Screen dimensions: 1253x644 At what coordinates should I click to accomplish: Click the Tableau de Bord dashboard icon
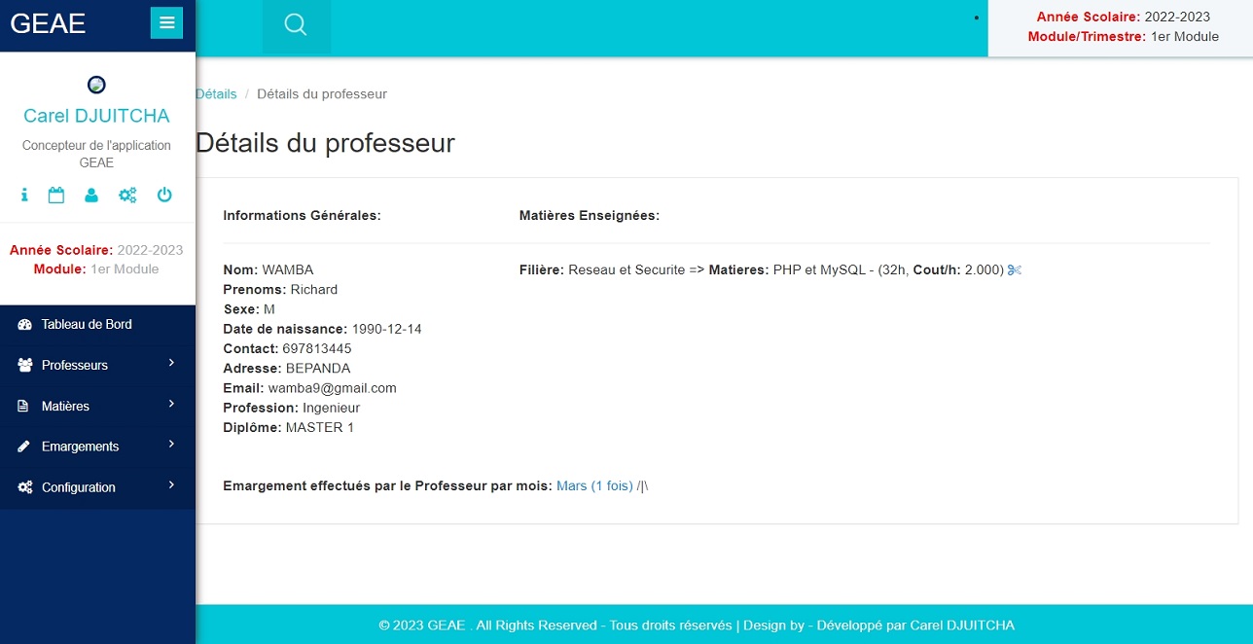coord(25,325)
